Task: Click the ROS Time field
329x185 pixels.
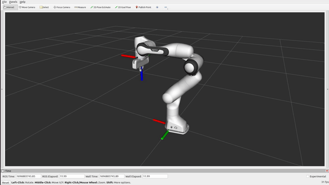Action: click(28, 176)
